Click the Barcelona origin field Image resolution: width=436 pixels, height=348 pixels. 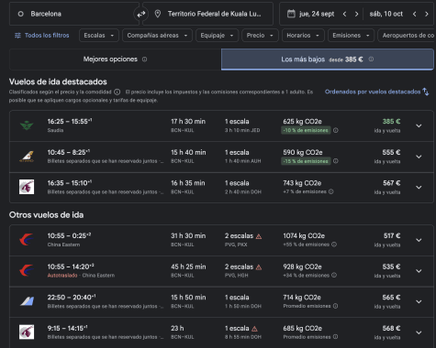[73, 14]
